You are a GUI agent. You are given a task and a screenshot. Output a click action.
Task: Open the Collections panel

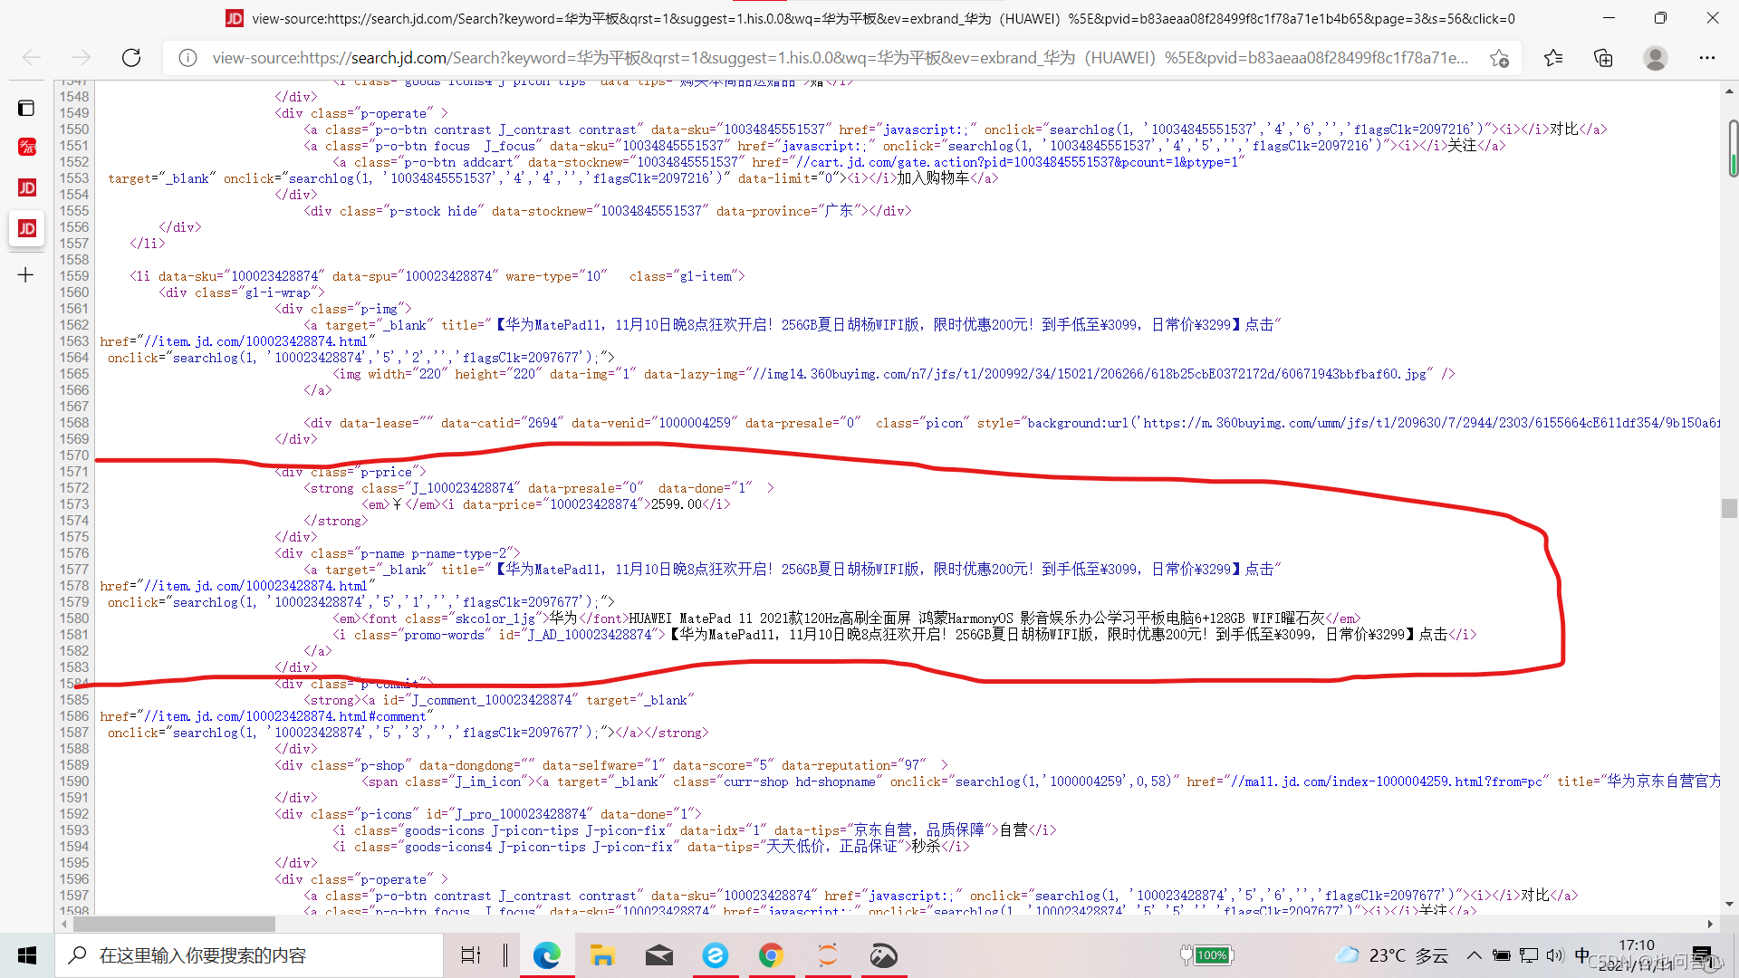1603,58
